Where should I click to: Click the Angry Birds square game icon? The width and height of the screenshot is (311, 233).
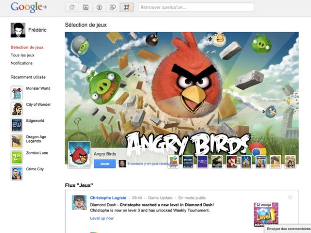pyautogui.click(x=79, y=155)
